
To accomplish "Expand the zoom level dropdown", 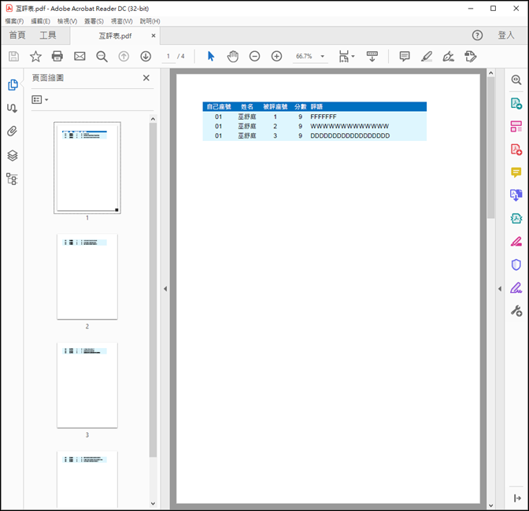I will click(323, 57).
